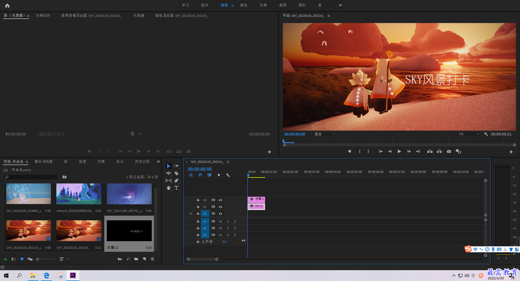Click the New Item icon in project panel
The image size is (520, 281).
(144, 259)
